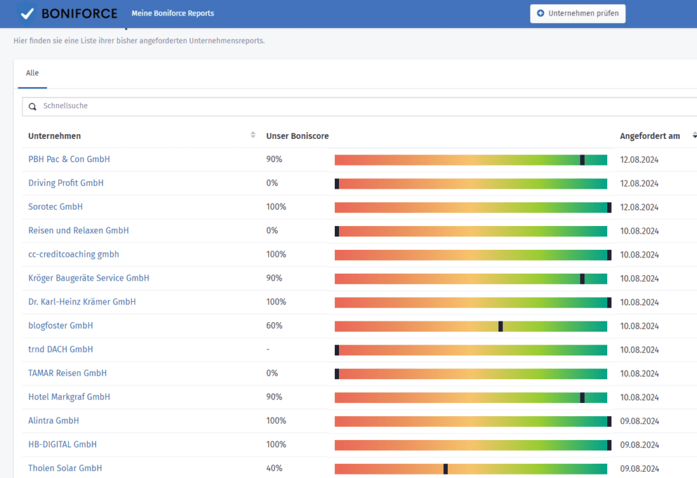Open blogfoster GmbH report
Viewport: 697px width, 478px height.
click(61, 325)
